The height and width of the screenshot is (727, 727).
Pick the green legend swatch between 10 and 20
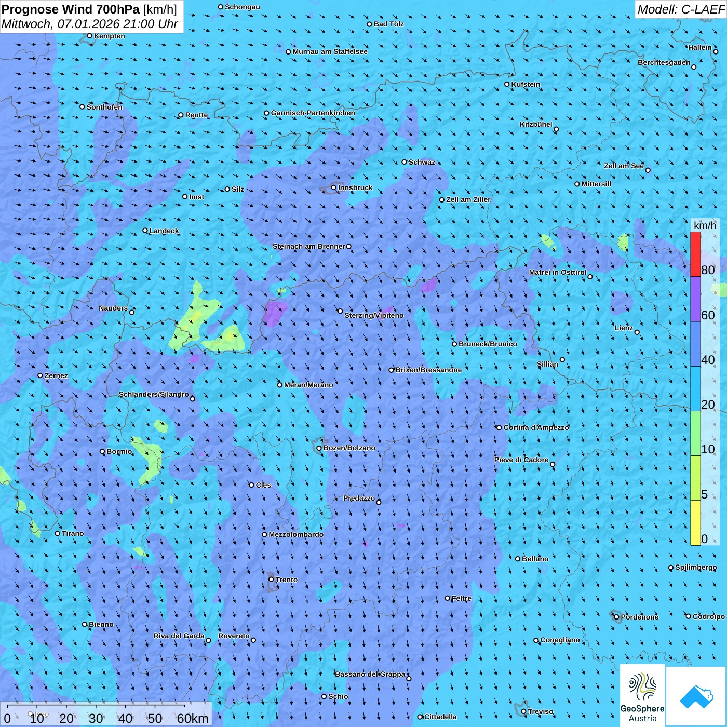coord(695,434)
